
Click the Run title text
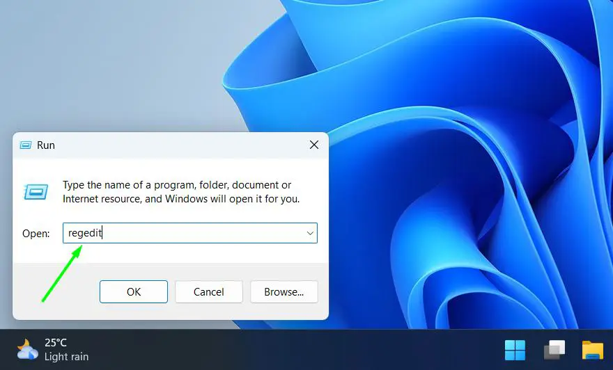click(46, 145)
